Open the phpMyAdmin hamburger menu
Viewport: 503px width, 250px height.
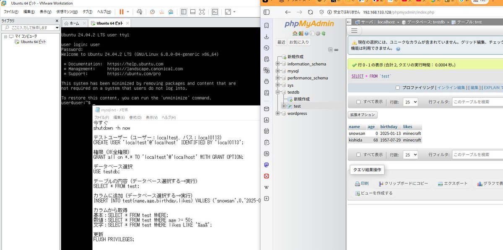(354, 31)
